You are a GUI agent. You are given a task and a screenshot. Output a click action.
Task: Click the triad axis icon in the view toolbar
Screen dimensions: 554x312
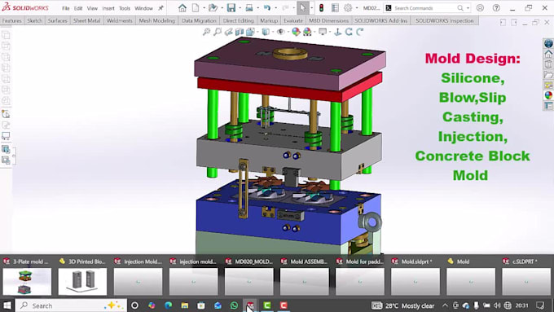click(x=338, y=32)
